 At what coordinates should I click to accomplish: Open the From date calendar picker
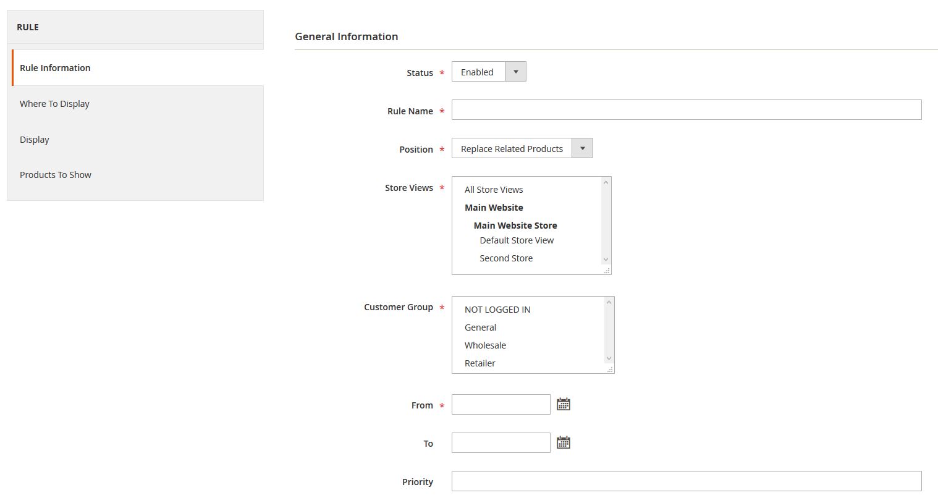(x=563, y=405)
